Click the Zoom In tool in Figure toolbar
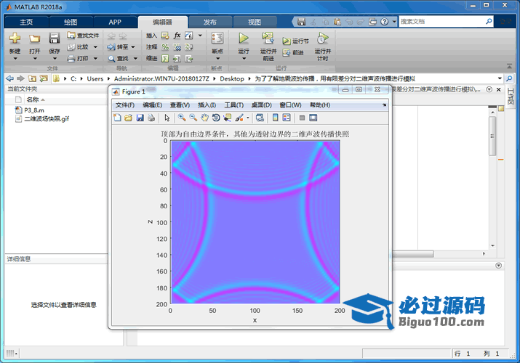 coord(181,118)
